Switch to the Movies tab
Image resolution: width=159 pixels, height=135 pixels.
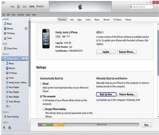point(106,20)
